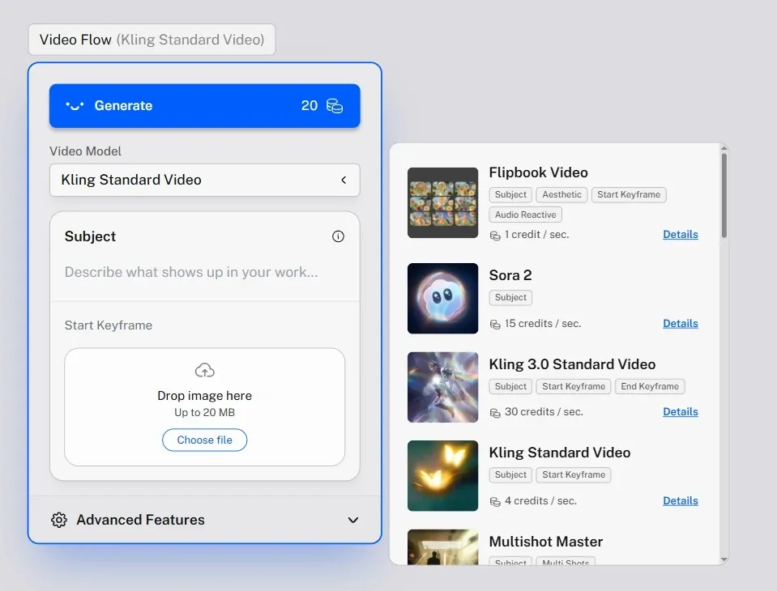
Task: Click End Keyframe tag on Kling 3.0
Action: pos(650,386)
